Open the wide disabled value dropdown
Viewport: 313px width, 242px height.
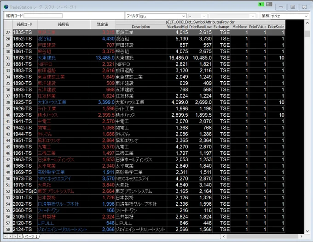click(x=232, y=16)
